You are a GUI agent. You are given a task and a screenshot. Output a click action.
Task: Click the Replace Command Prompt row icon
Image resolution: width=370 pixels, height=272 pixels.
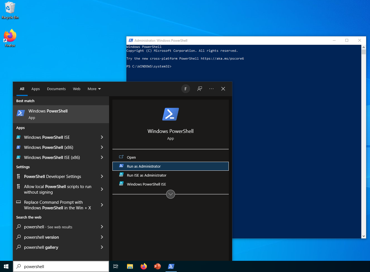[18, 202]
